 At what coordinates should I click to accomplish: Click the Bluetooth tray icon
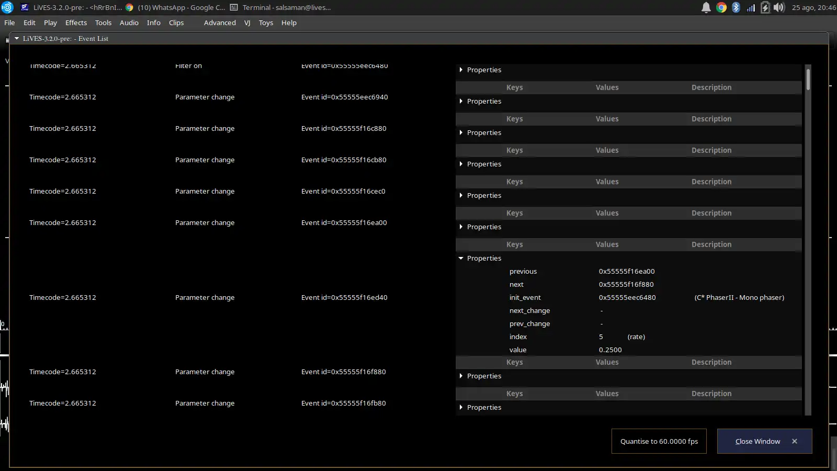[736, 7]
